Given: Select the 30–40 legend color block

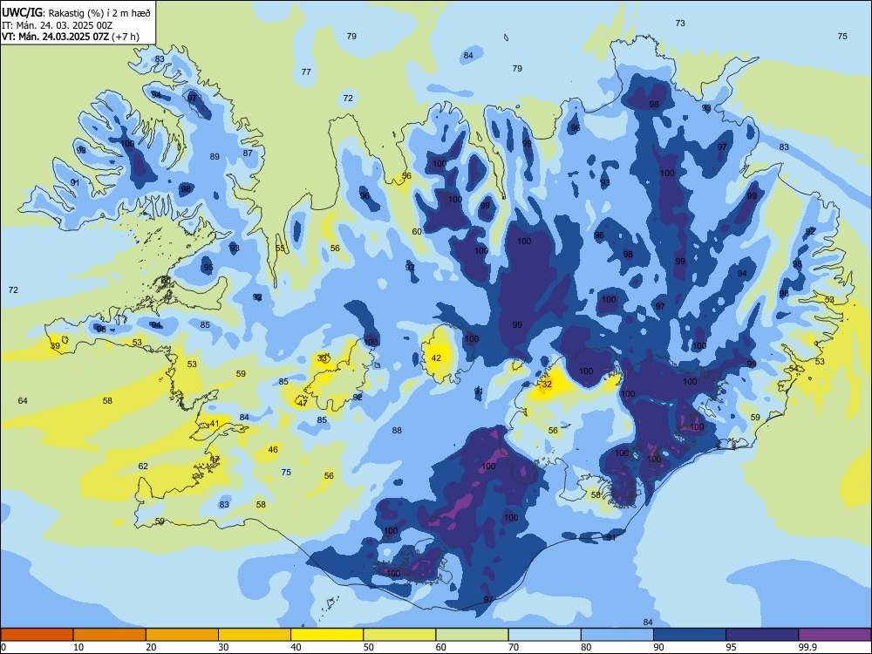Looking at the screenshot, I should pos(255,635).
